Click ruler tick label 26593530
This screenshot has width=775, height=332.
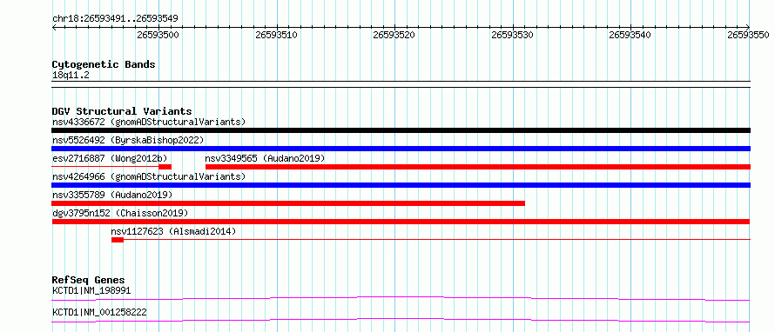(513, 35)
